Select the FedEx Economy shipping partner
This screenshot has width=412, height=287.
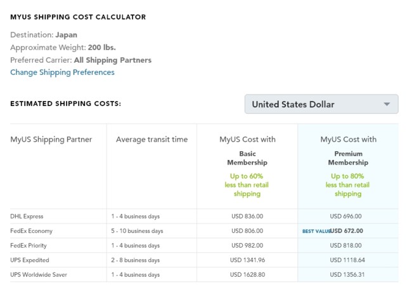32,231
